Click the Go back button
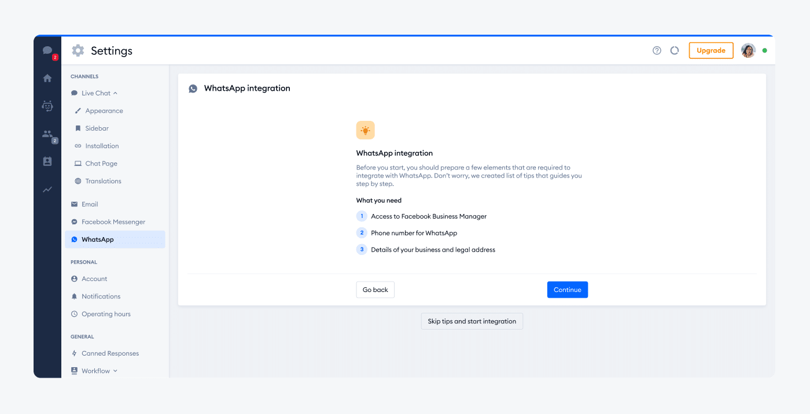810x414 pixels. (x=375, y=290)
